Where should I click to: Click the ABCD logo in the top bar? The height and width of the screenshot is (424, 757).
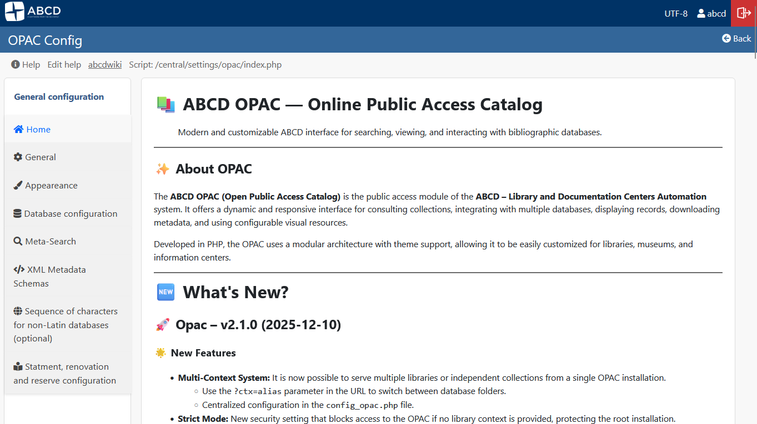32,11
